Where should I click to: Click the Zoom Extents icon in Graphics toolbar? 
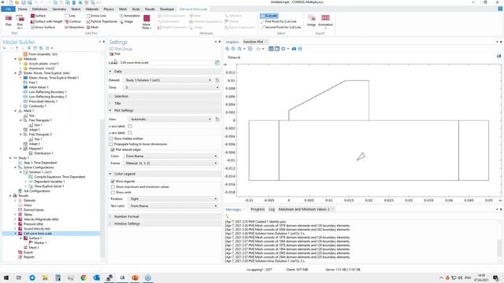pyautogui.click(x=250, y=49)
